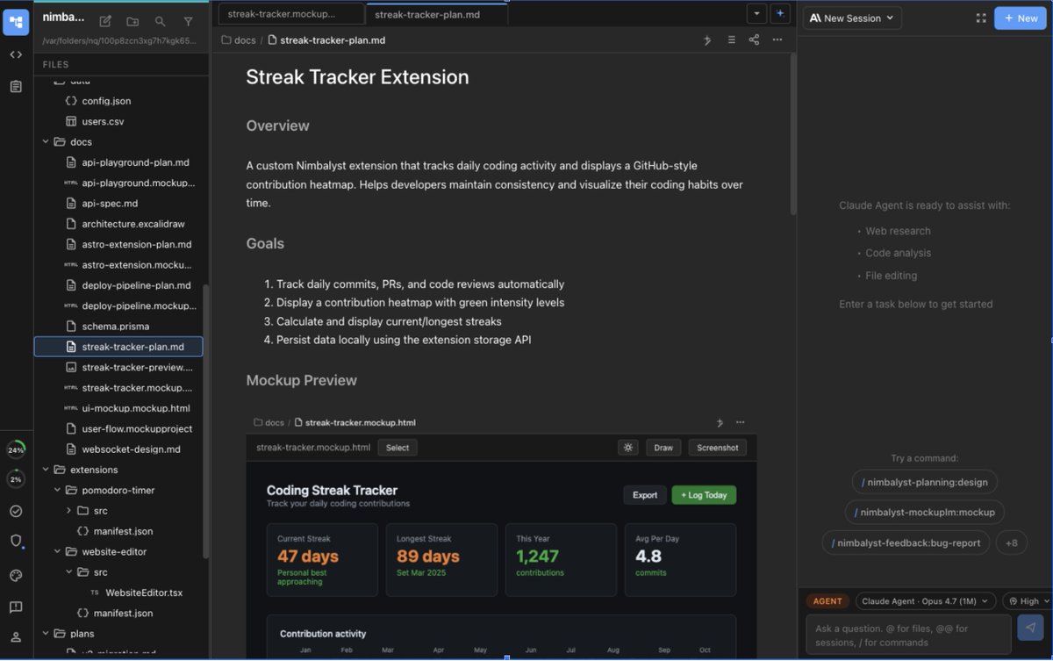Image resolution: width=1053 pixels, height=661 pixels.
Task: Open the Claude Agent model selector
Action: point(926,601)
